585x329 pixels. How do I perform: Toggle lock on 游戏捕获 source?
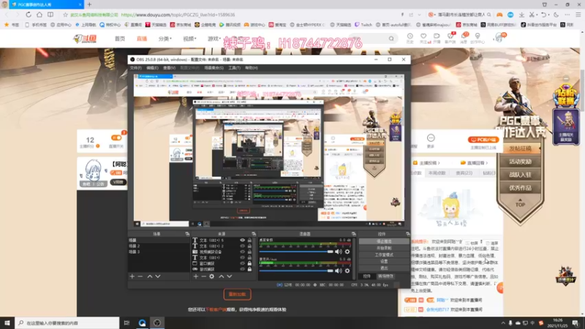click(x=249, y=269)
